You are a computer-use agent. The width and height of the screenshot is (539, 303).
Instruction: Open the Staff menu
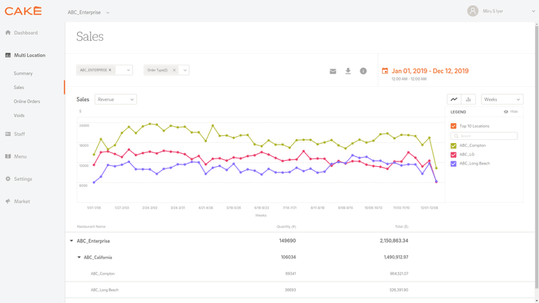pos(19,134)
